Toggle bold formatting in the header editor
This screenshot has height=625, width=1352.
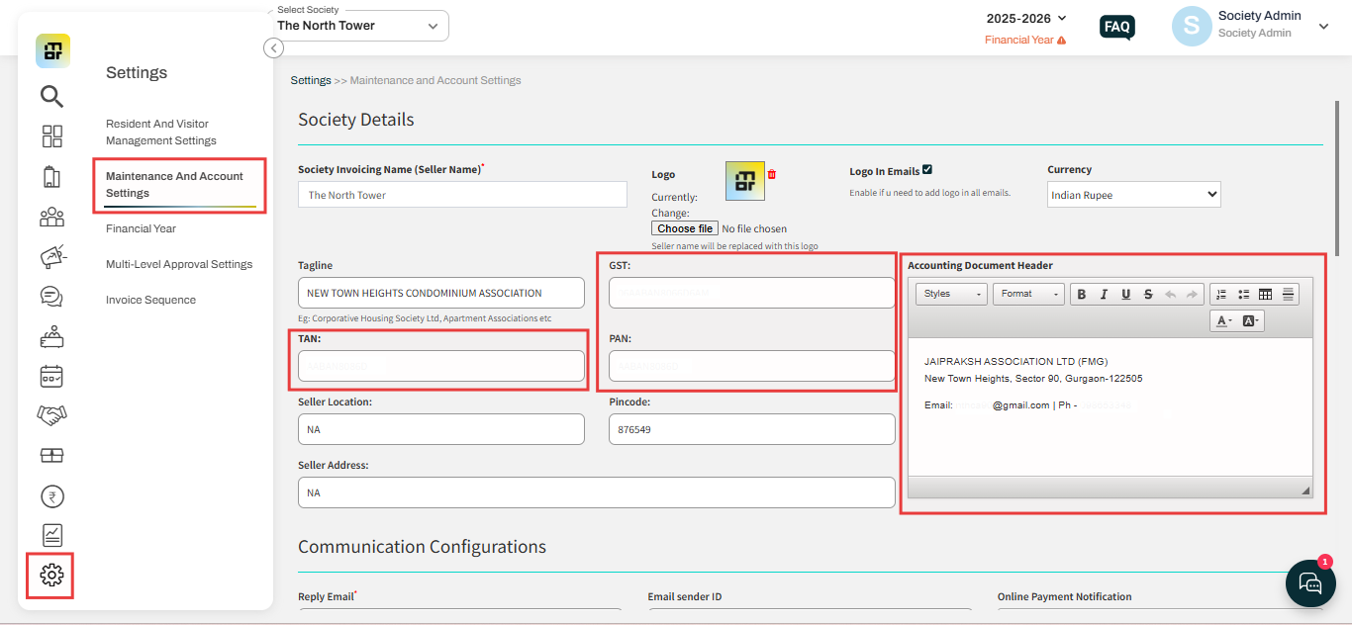tap(1081, 294)
